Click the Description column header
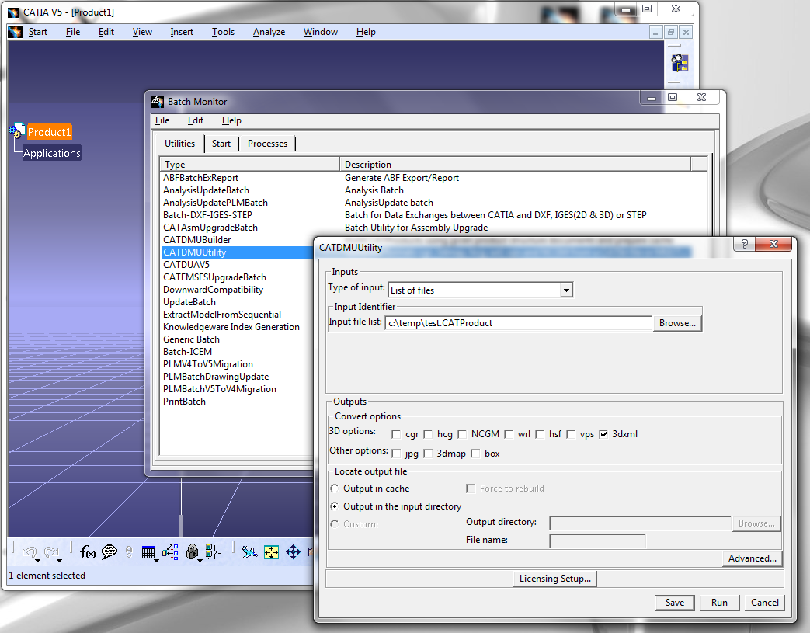Image resolution: width=810 pixels, height=633 pixels. [515, 165]
